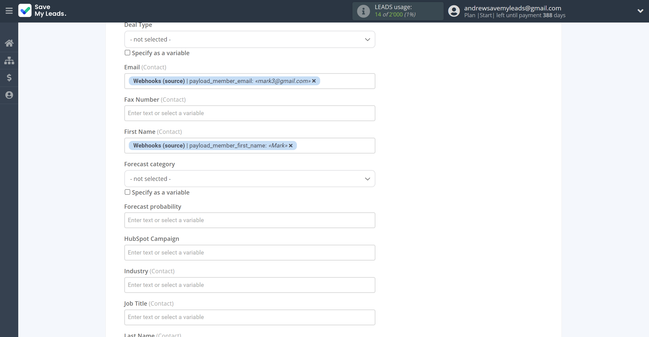Click the andrewsavemyleads@gmail.com account text

point(513,8)
